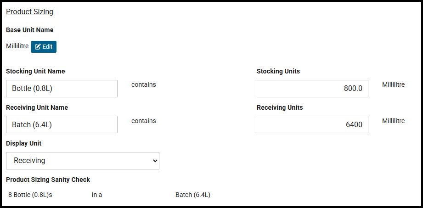Image resolution: width=423 pixels, height=208 pixels.
Task: Click into the Receiving Units field
Action: click(x=312, y=124)
